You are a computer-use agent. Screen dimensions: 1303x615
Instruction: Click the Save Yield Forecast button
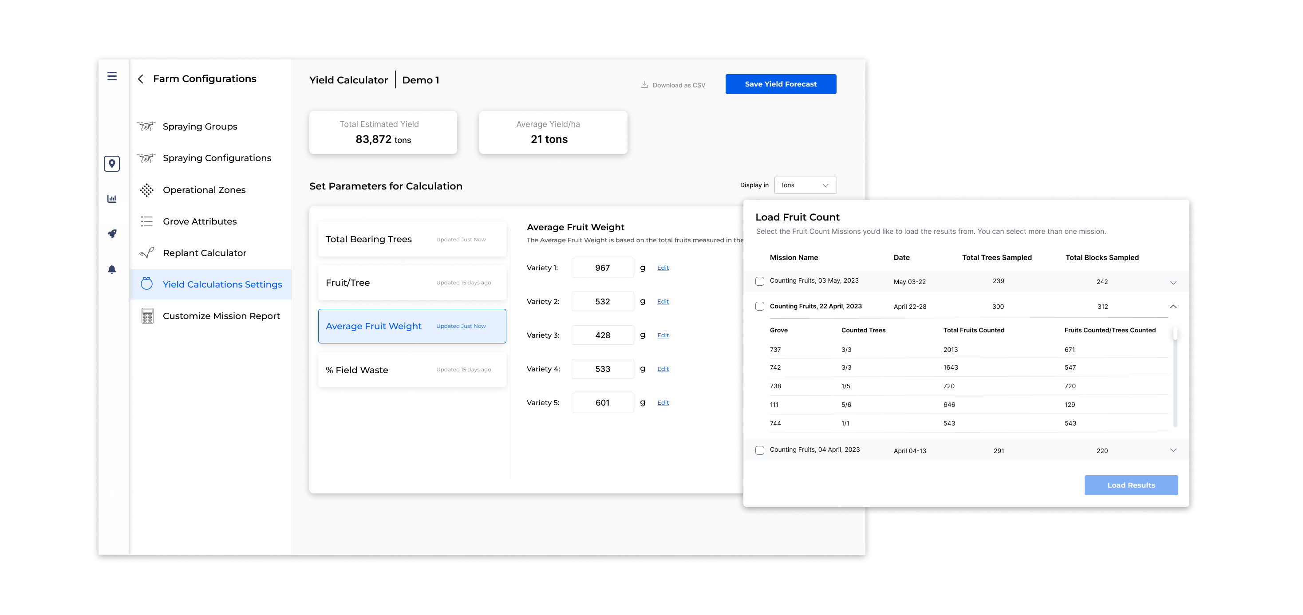[781, 84]
